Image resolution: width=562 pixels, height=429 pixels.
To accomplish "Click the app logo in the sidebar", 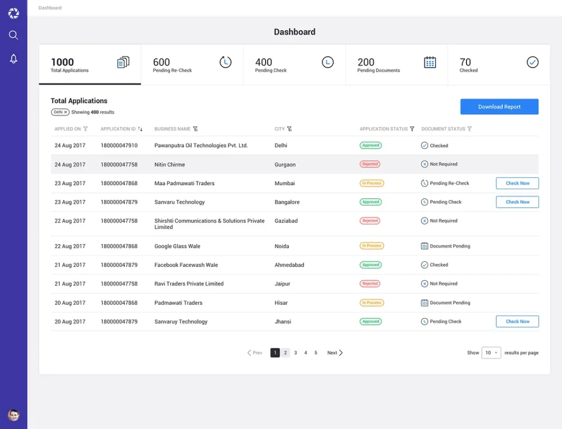I will click(x=14, y=13).
